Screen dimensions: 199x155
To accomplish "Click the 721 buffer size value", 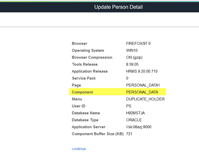I will click(x=129, y=134).
